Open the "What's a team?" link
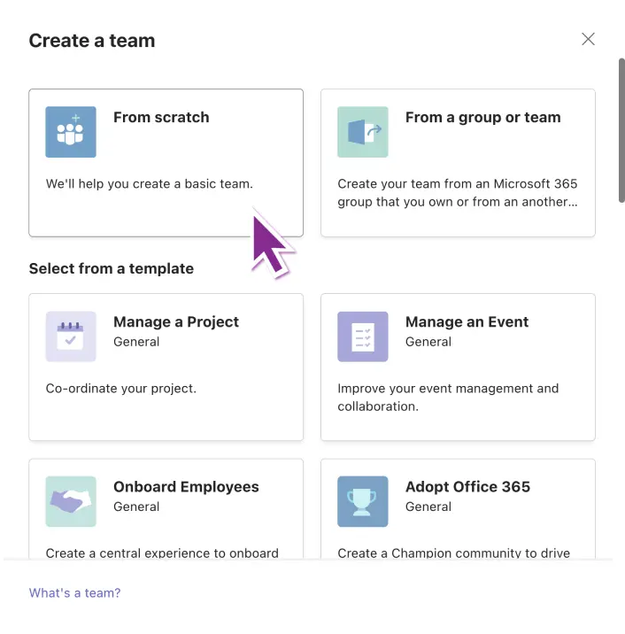Screen dimensions: 625x634 75,593
